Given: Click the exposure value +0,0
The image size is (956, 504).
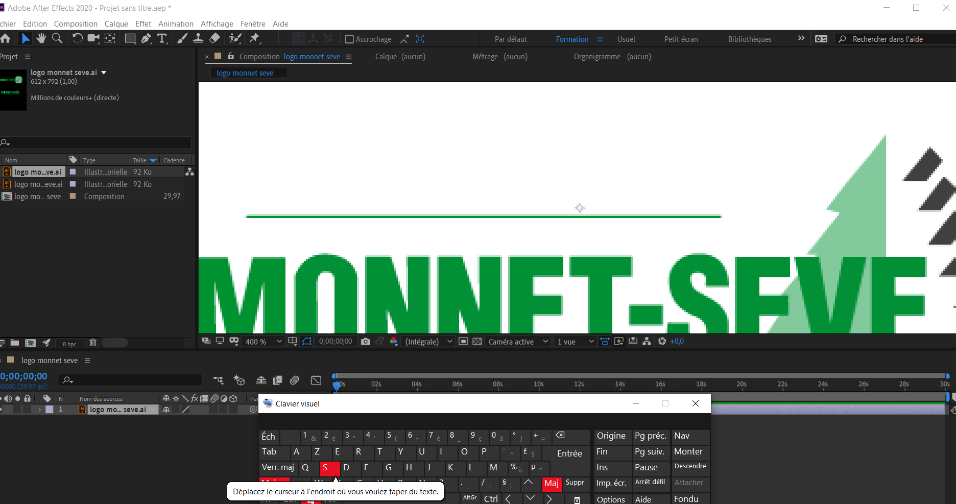Looking at the screenshot, I should [x=677, y=342].
